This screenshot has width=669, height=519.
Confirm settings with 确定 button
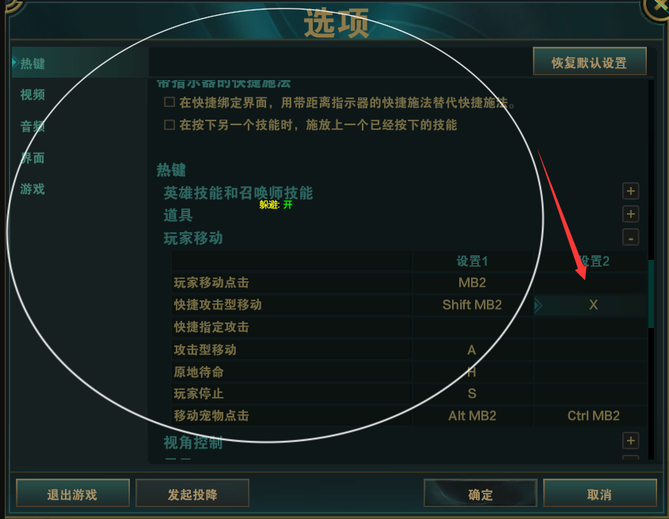coord(480,494)
